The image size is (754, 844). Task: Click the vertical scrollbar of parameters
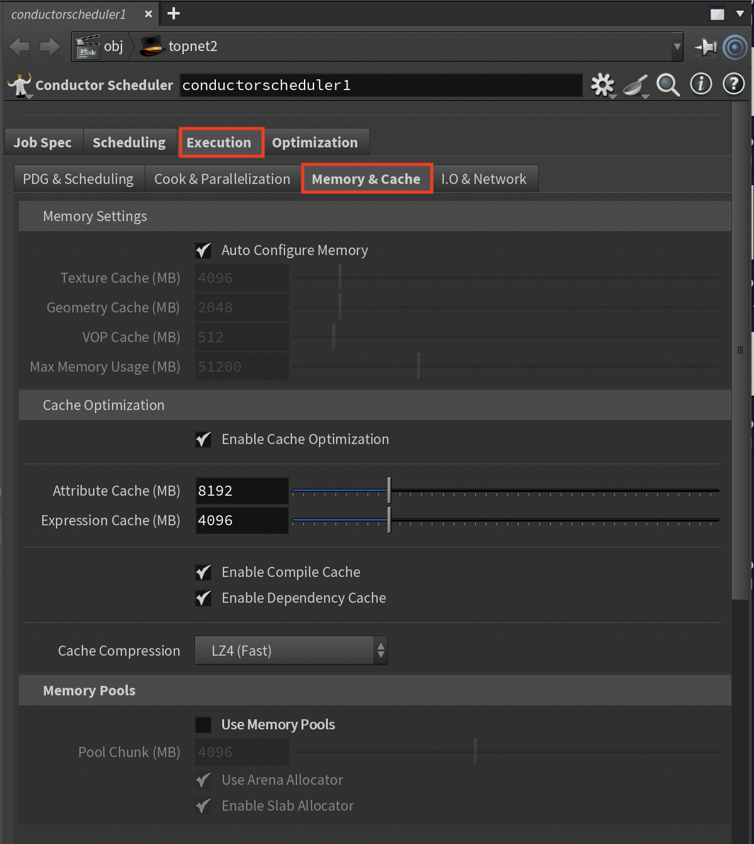click(740, 350)
